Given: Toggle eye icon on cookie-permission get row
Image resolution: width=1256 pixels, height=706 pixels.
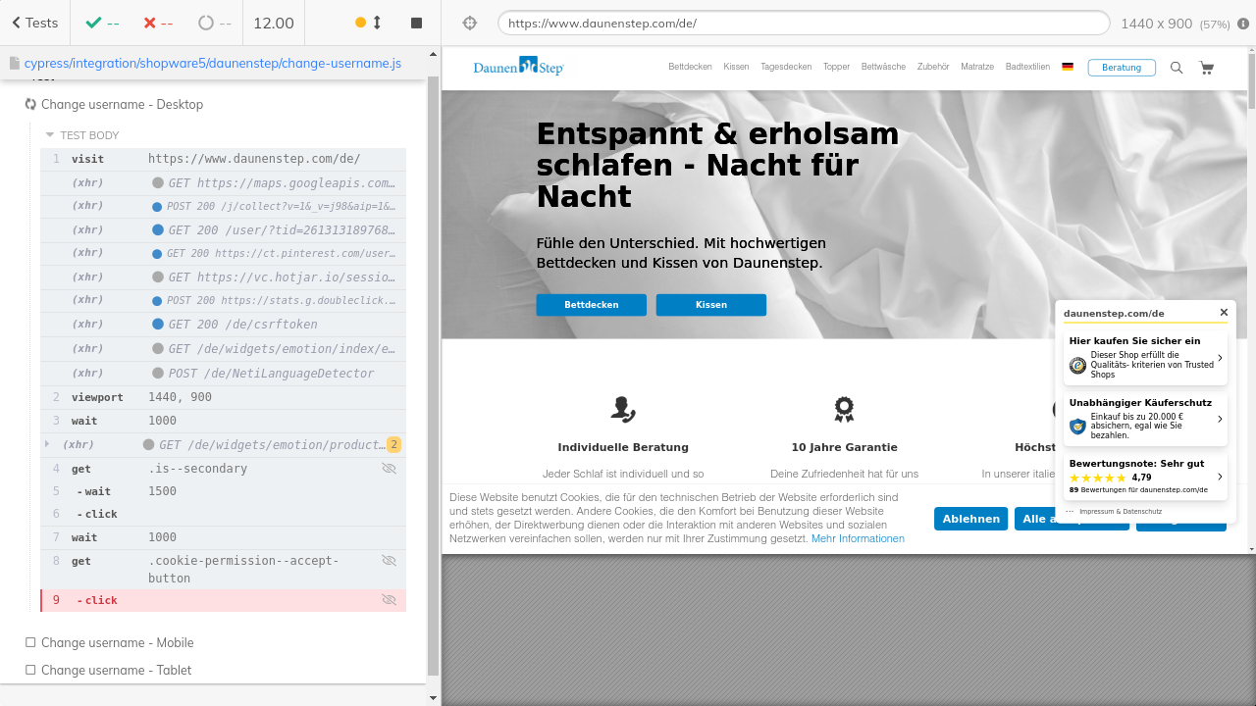Looking at the screenshot, I should [x=389, y=561].
